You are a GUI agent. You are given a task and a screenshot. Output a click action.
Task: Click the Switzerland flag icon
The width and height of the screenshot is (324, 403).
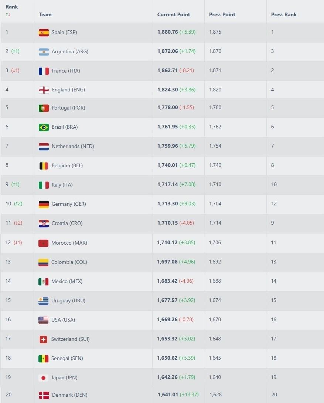tap(44, 339)
